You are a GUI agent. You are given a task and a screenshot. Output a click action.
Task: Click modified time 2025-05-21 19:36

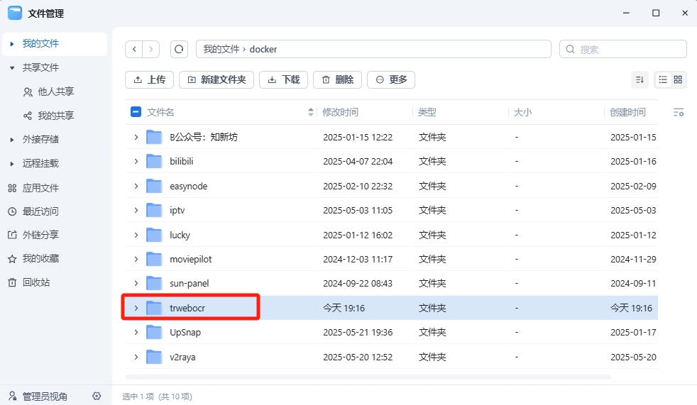point(358,332)
